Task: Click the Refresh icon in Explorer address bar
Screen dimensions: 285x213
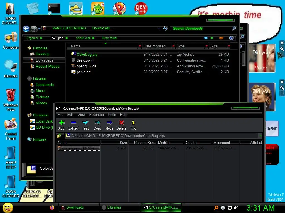Action: coord(165,28)
